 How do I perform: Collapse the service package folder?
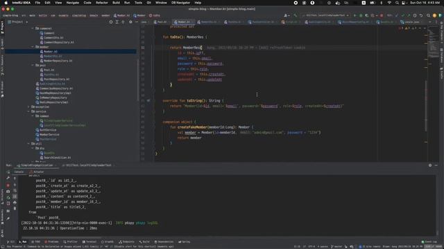tap(28, 111)
